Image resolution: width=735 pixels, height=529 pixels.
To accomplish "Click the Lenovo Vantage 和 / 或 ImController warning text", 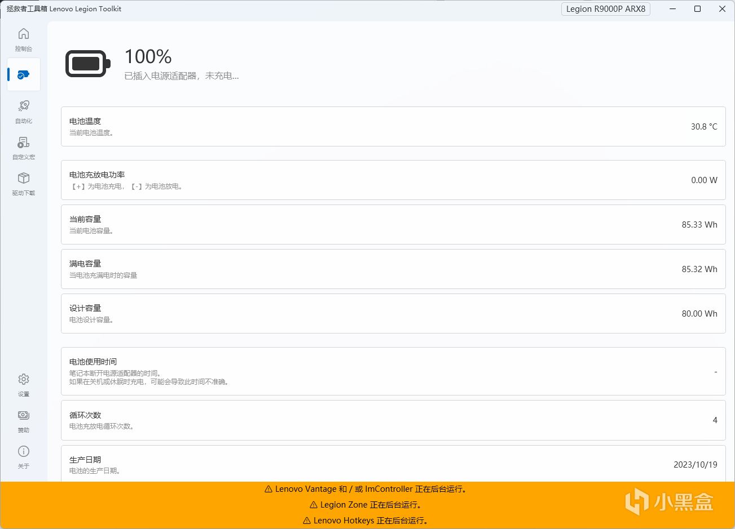I will point(372,490).
